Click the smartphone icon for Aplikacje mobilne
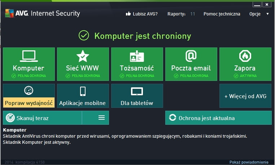The height and width of the screenshot is (165, 275). tap(83, 91)
